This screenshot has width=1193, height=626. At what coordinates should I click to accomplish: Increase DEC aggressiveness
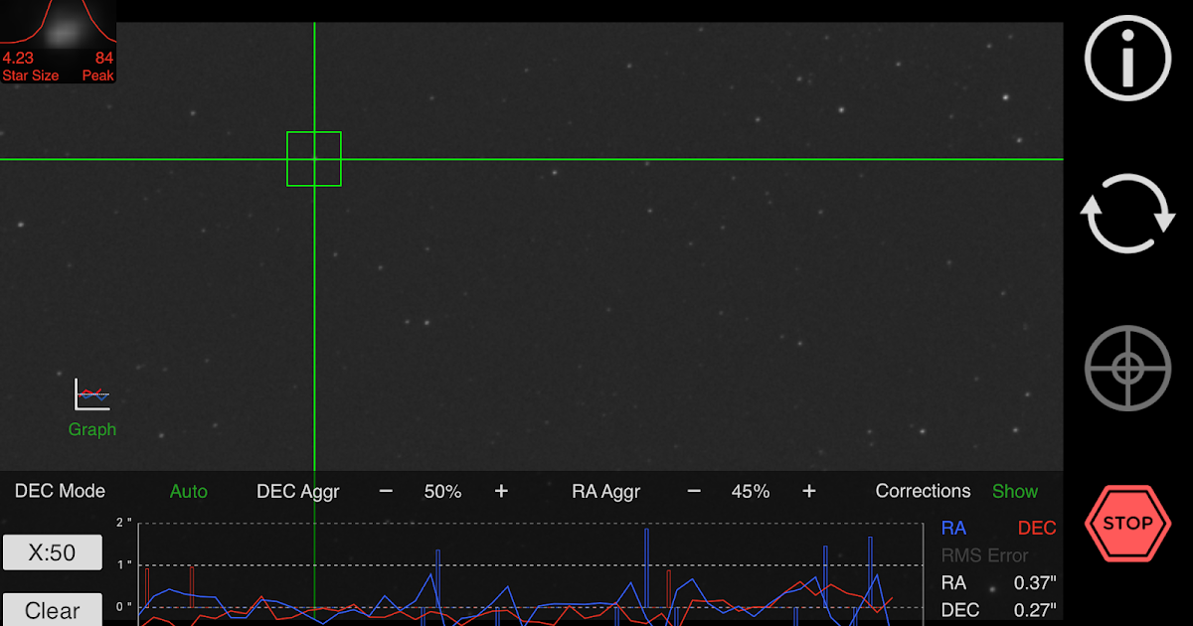[x=501, y=490]
